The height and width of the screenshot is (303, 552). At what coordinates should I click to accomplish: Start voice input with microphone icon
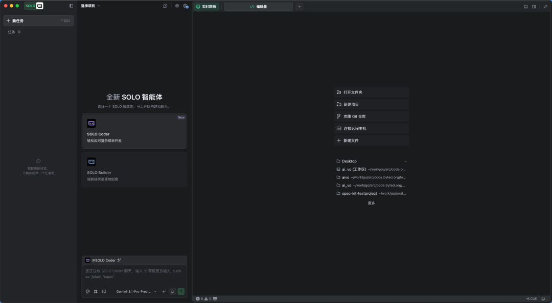tap(173, 291)
